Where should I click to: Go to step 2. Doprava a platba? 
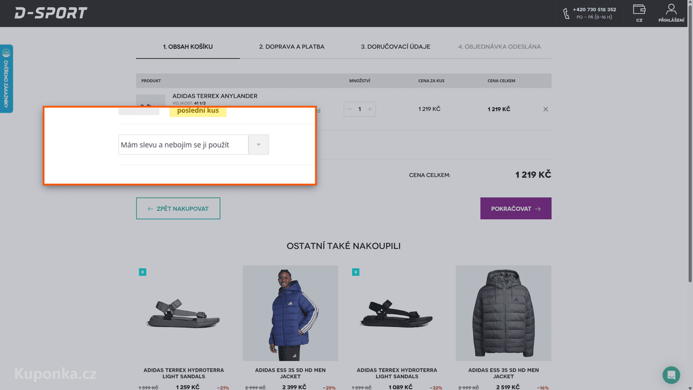coord(292,46)
